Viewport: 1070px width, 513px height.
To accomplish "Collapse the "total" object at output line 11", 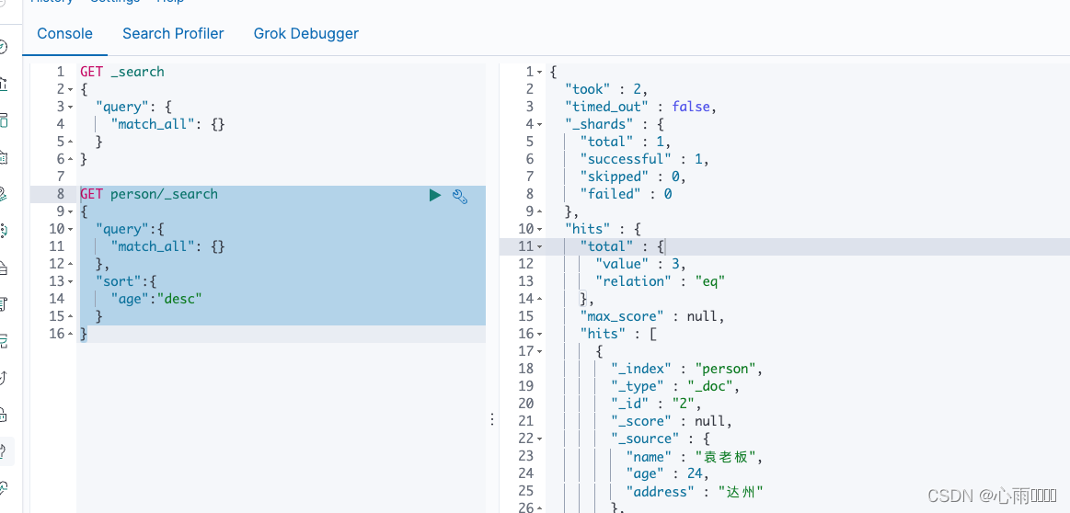I will tap(540, 247).
